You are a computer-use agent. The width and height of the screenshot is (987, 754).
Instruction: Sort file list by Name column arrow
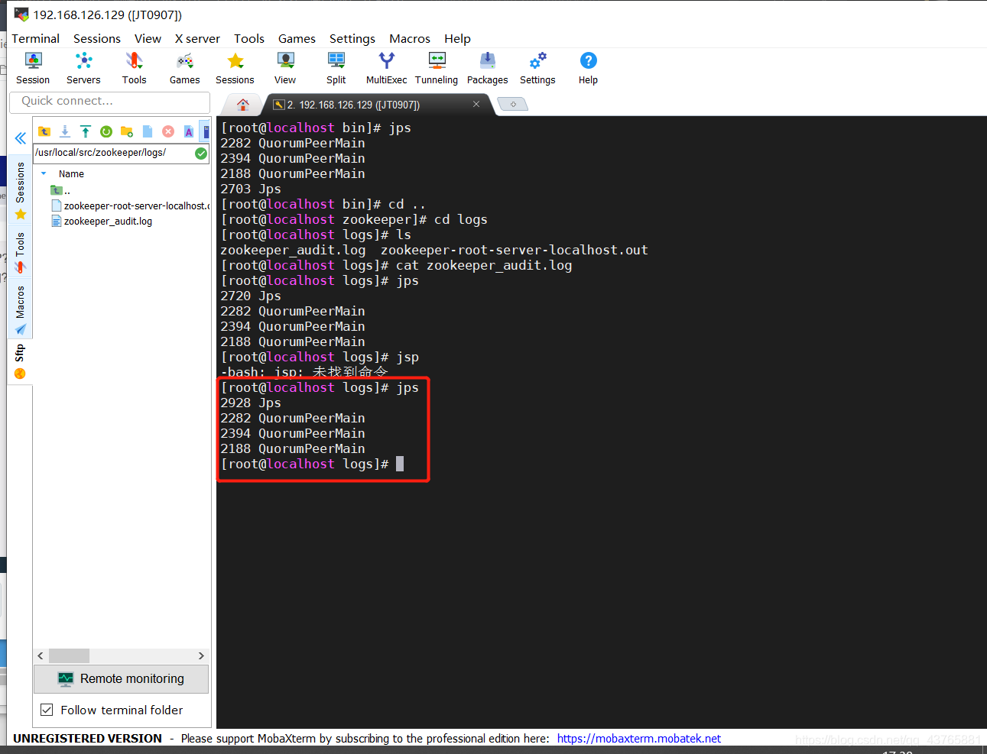(x=44, y=173)
